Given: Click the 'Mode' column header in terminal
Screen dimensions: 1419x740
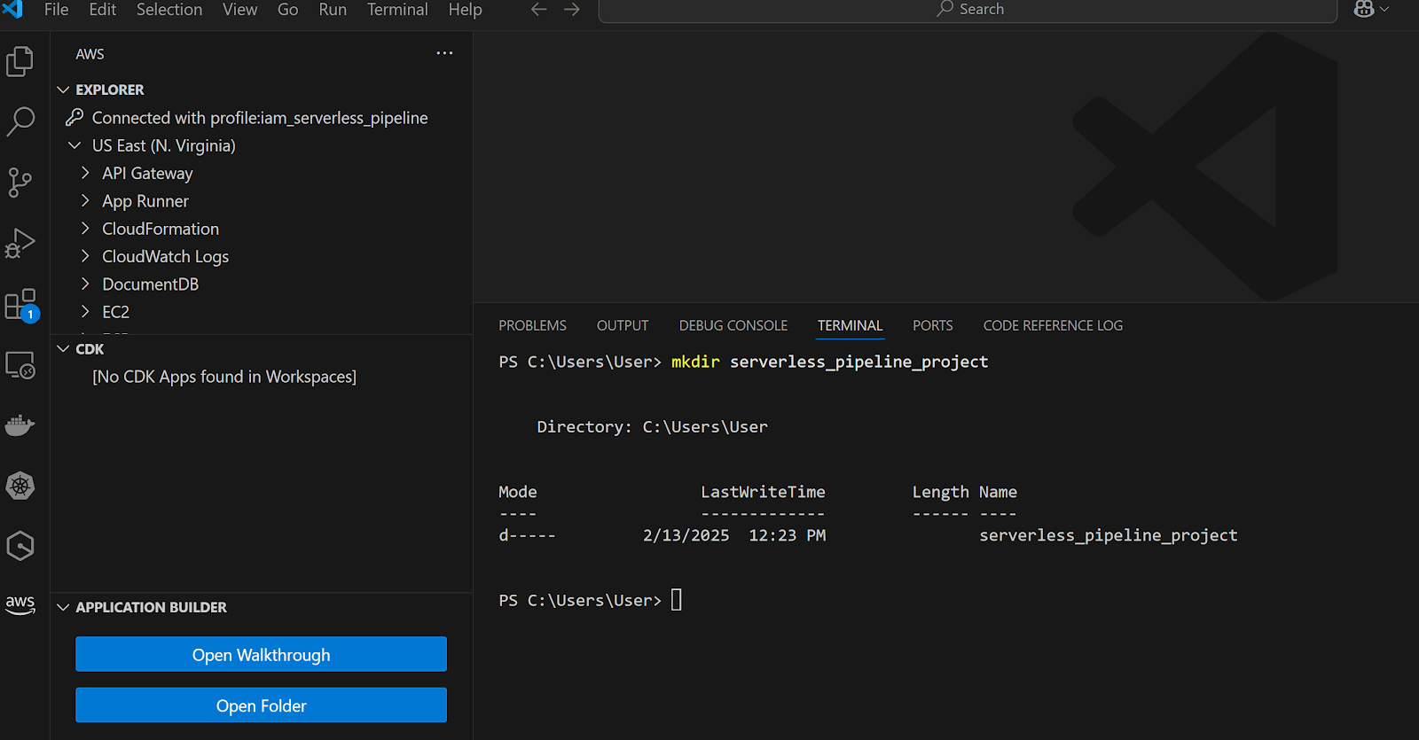Looking at the screenshot, I should (518, 492).
